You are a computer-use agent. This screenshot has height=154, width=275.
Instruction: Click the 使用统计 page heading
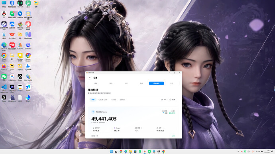click(93, 90)
